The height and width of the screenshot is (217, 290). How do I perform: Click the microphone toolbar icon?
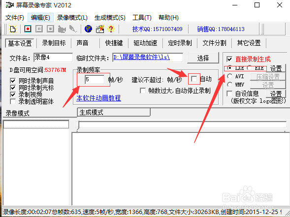(73, 29)
